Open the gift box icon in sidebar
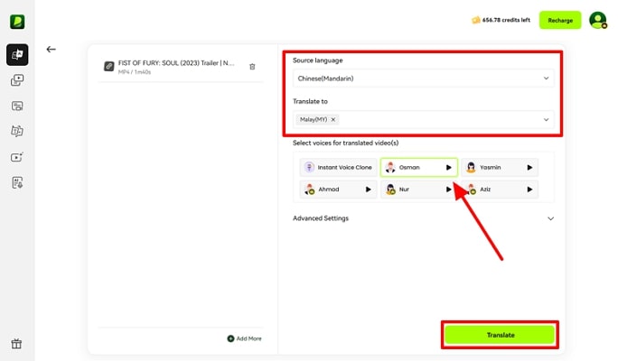618x361 pixels. (16, 344)
